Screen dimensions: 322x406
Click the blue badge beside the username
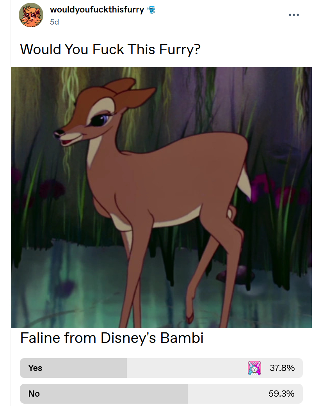(x=151, y=10)
